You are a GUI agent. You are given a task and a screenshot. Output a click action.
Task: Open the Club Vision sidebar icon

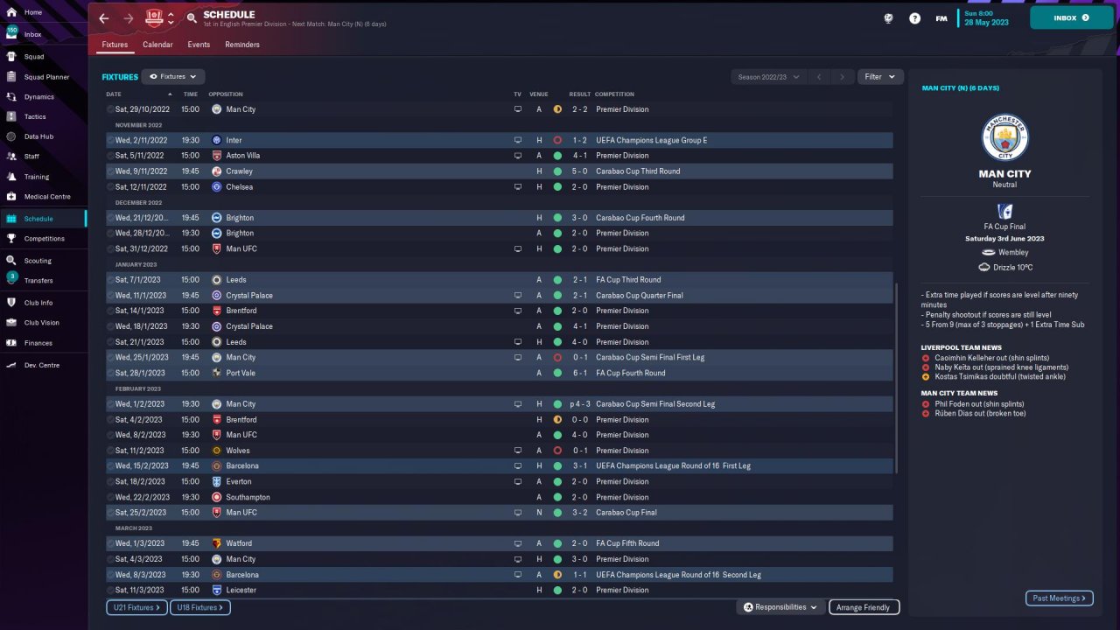click(11, 323)
